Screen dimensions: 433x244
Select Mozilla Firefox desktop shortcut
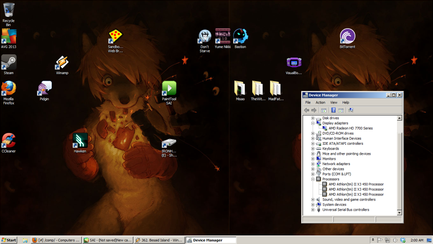pyautogui.click(x=9, y=93)
